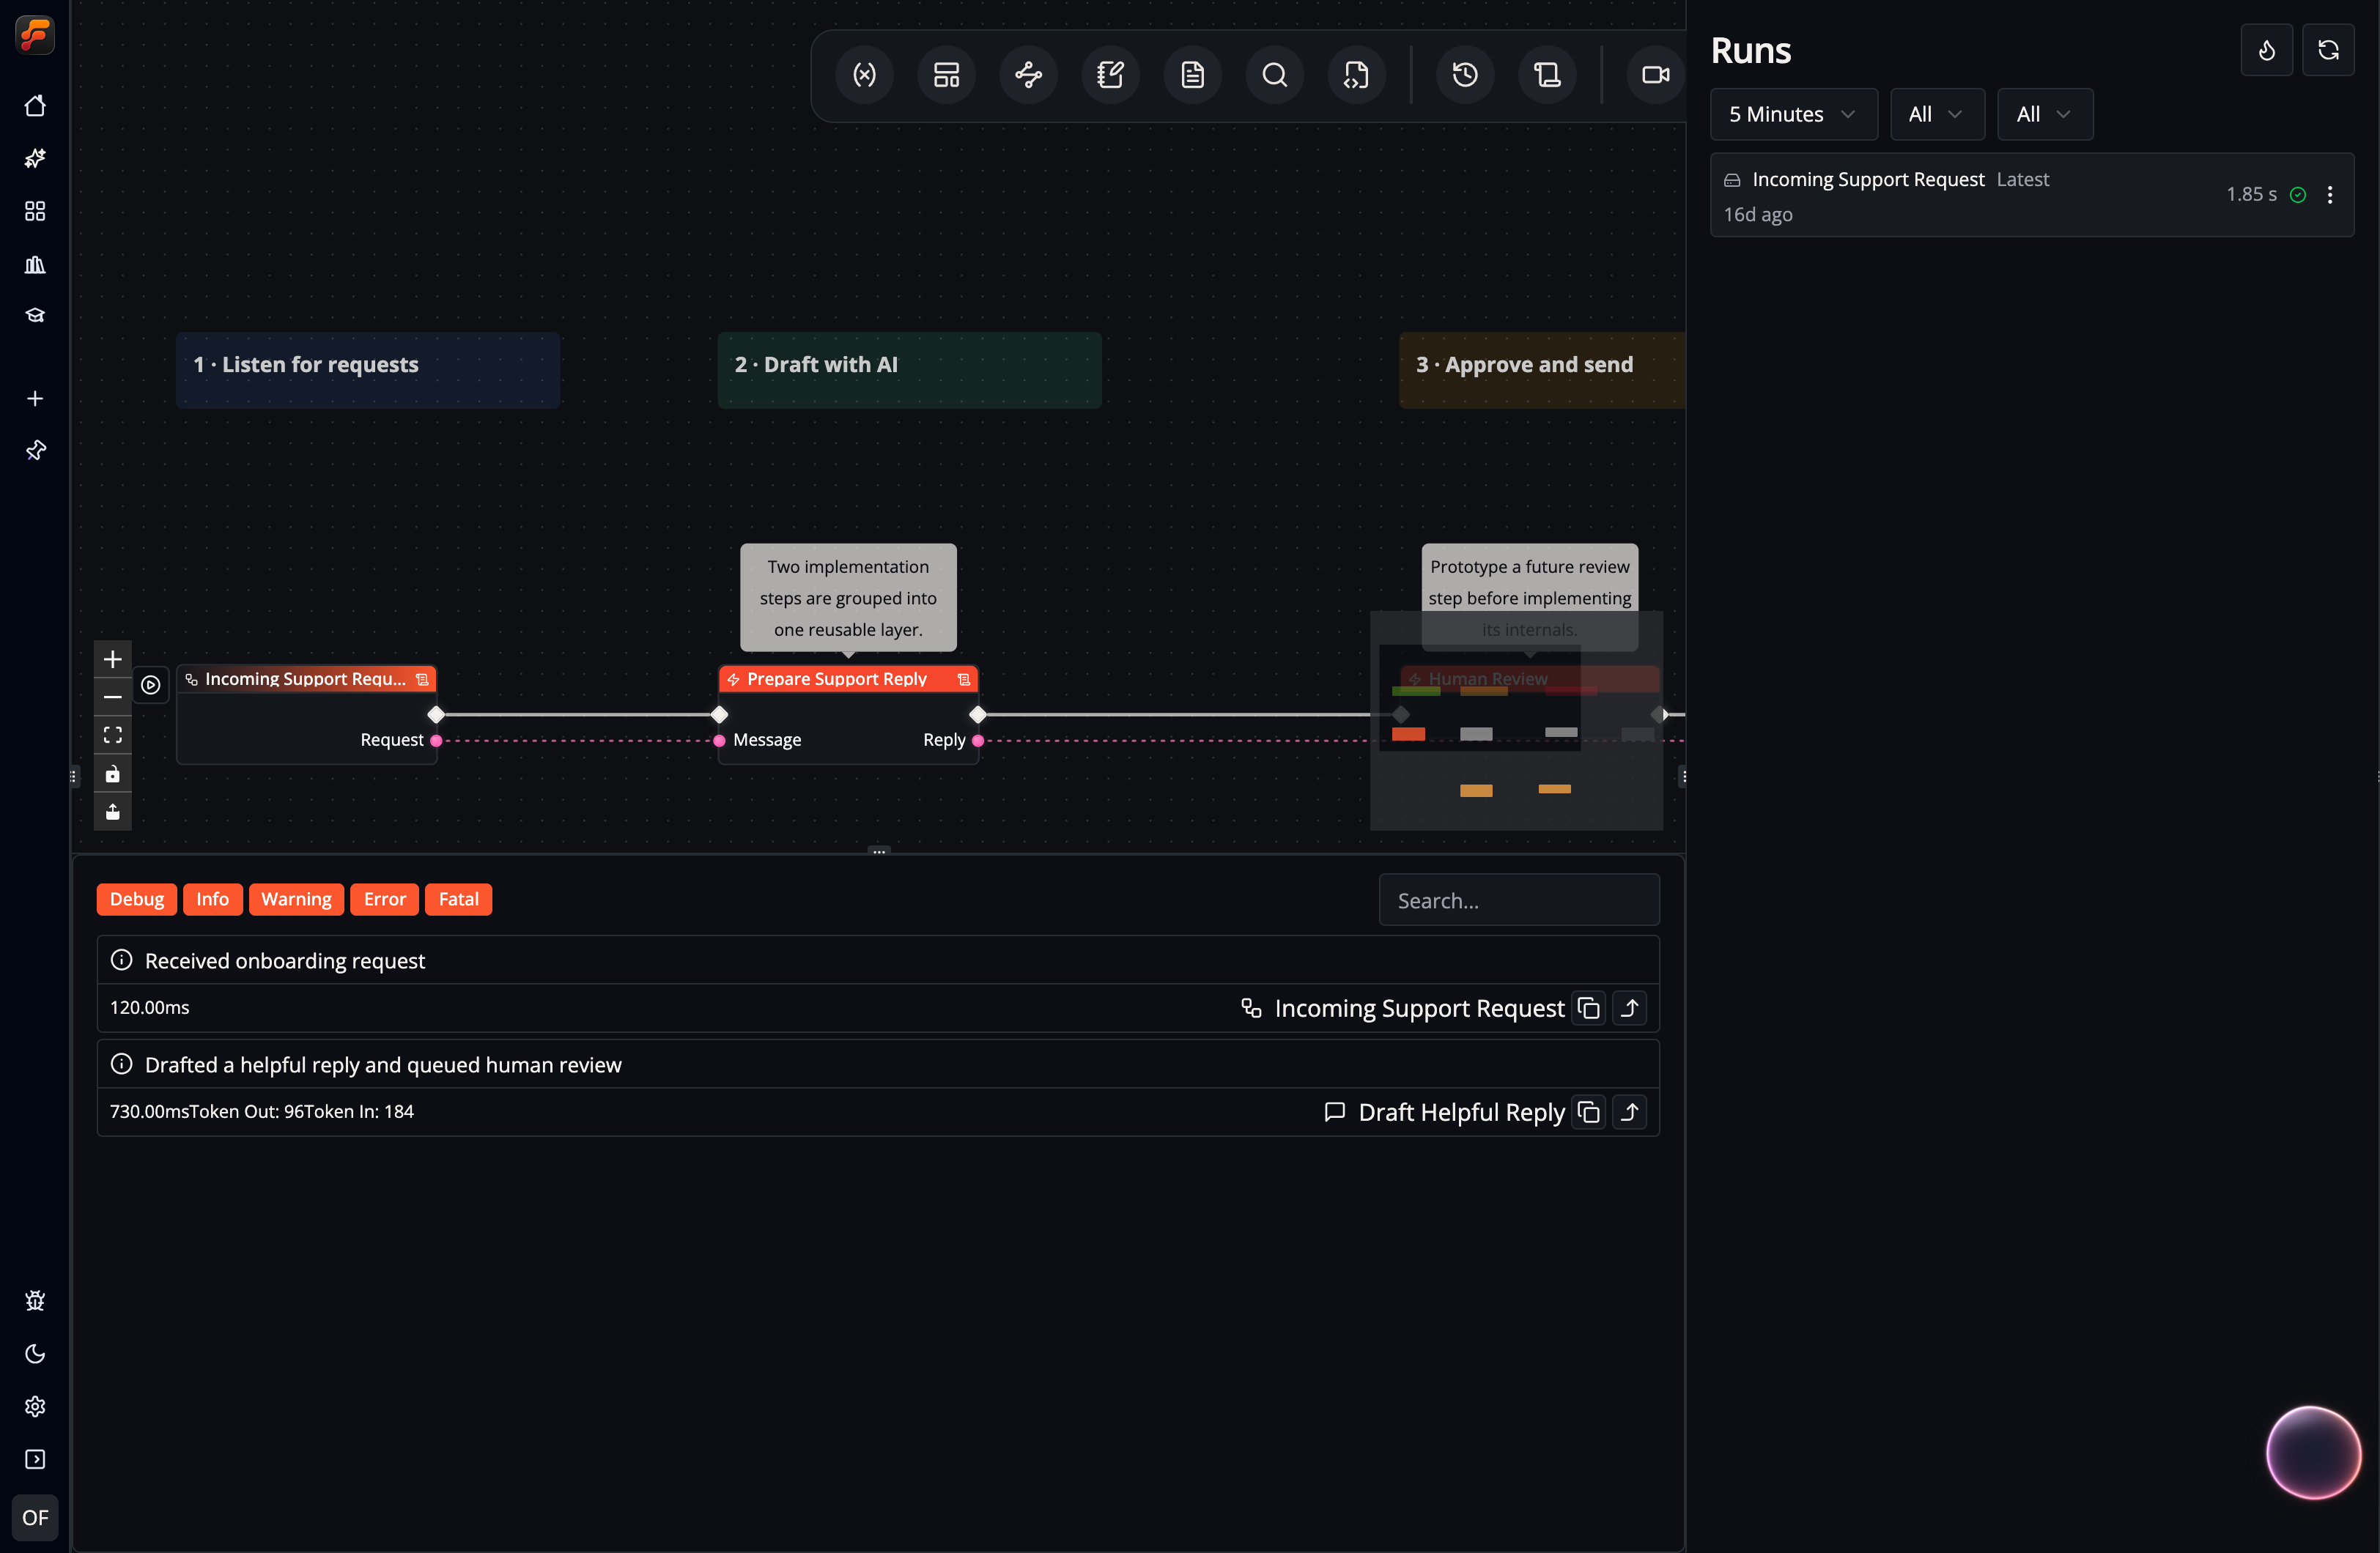
Task: Open the glowing assistant orb
Action: (x=2313, y=1452)
